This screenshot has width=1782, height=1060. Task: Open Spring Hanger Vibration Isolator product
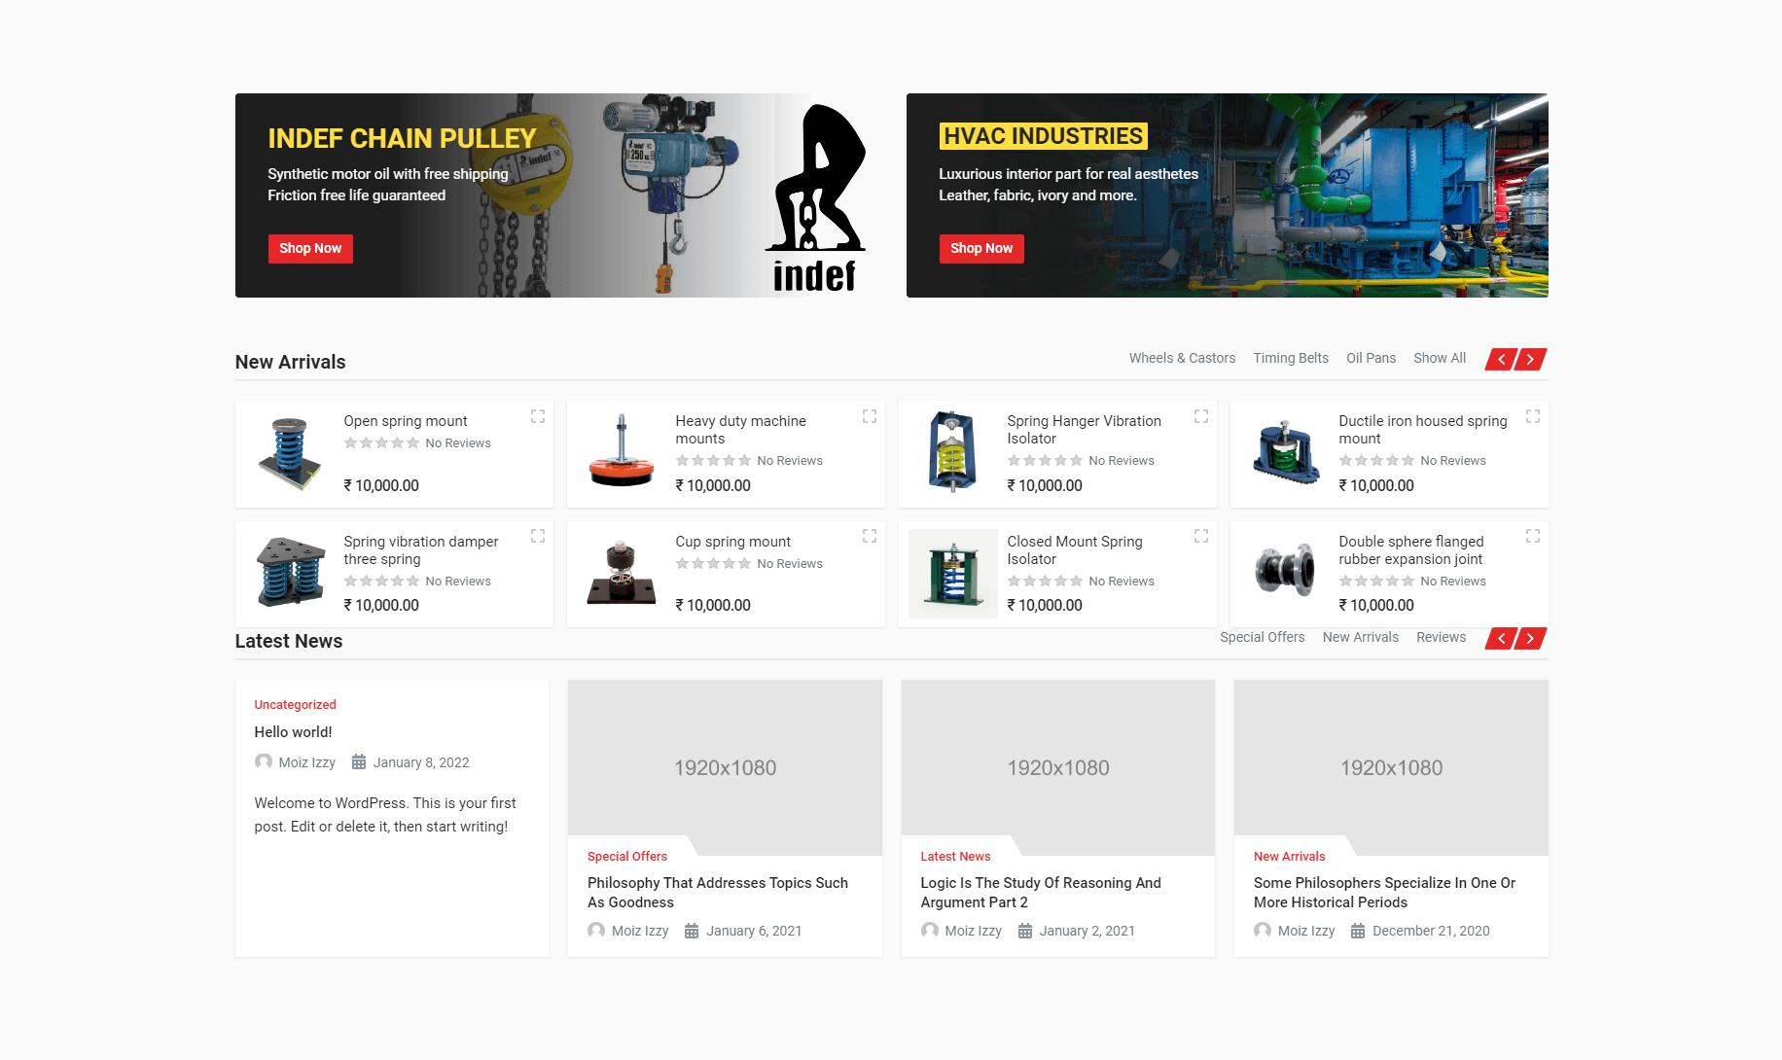1084,430
